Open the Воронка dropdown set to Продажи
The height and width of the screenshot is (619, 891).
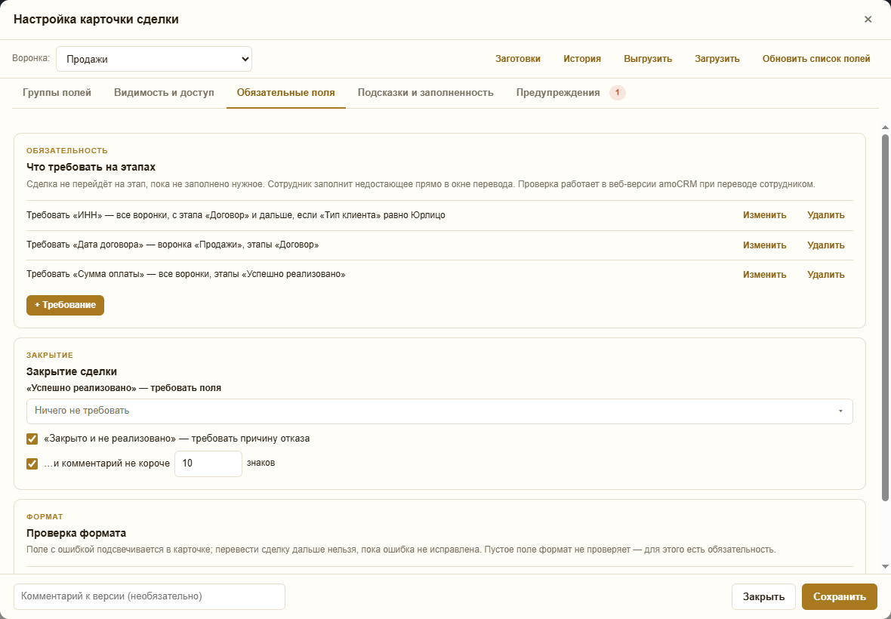(154, 59)
